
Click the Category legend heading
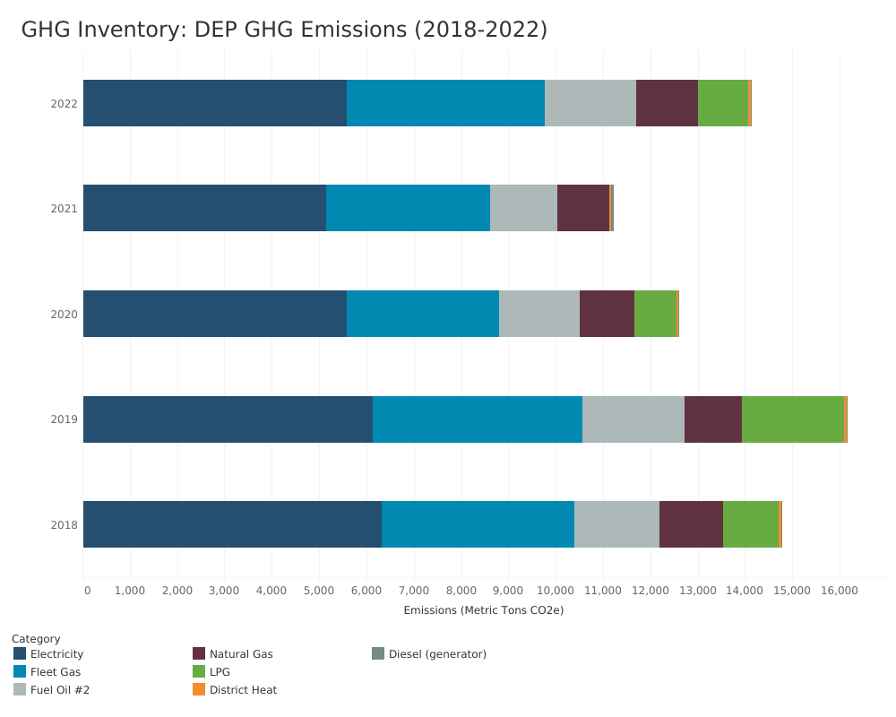tap(36, 639)
